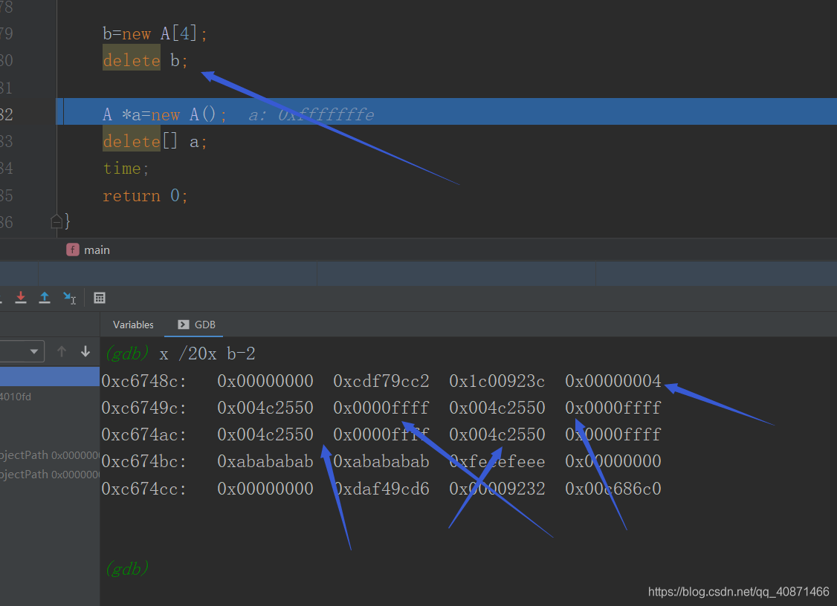The height and width of the screenshot is (606, 837).
Task: Click memory value 0xcdf79cc2
Action: [381, 381]
